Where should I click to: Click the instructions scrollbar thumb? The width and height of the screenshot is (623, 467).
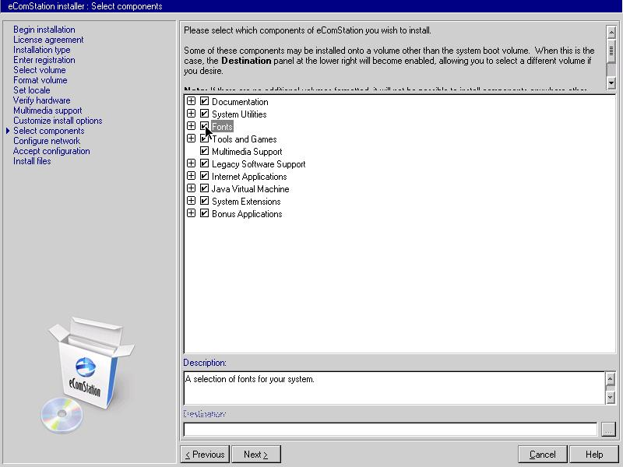pyautogui.click(x=611, y=50)
